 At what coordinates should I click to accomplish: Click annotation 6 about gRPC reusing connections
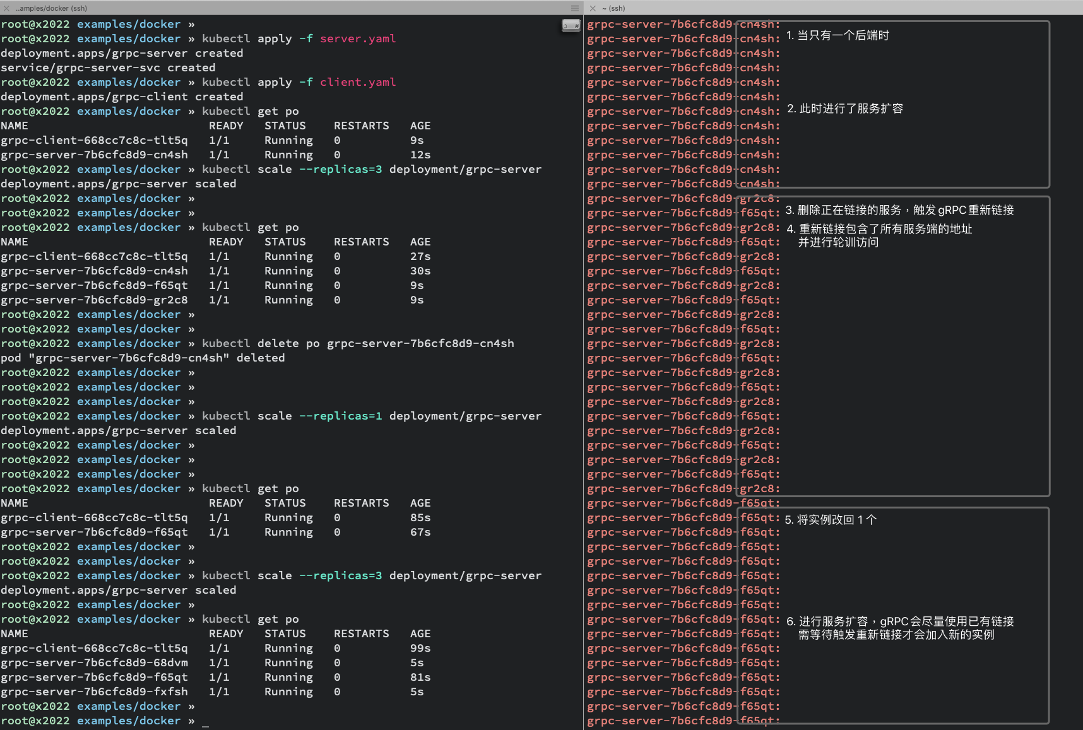tap(900, 628)
